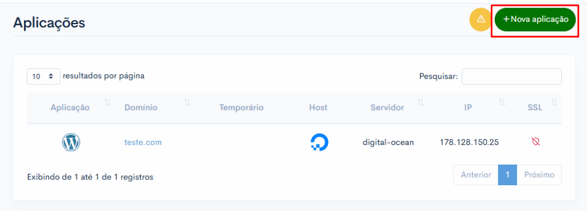Go to Próximo page
Viewport: 587px width, 211px height.
(x=539, y=175)
